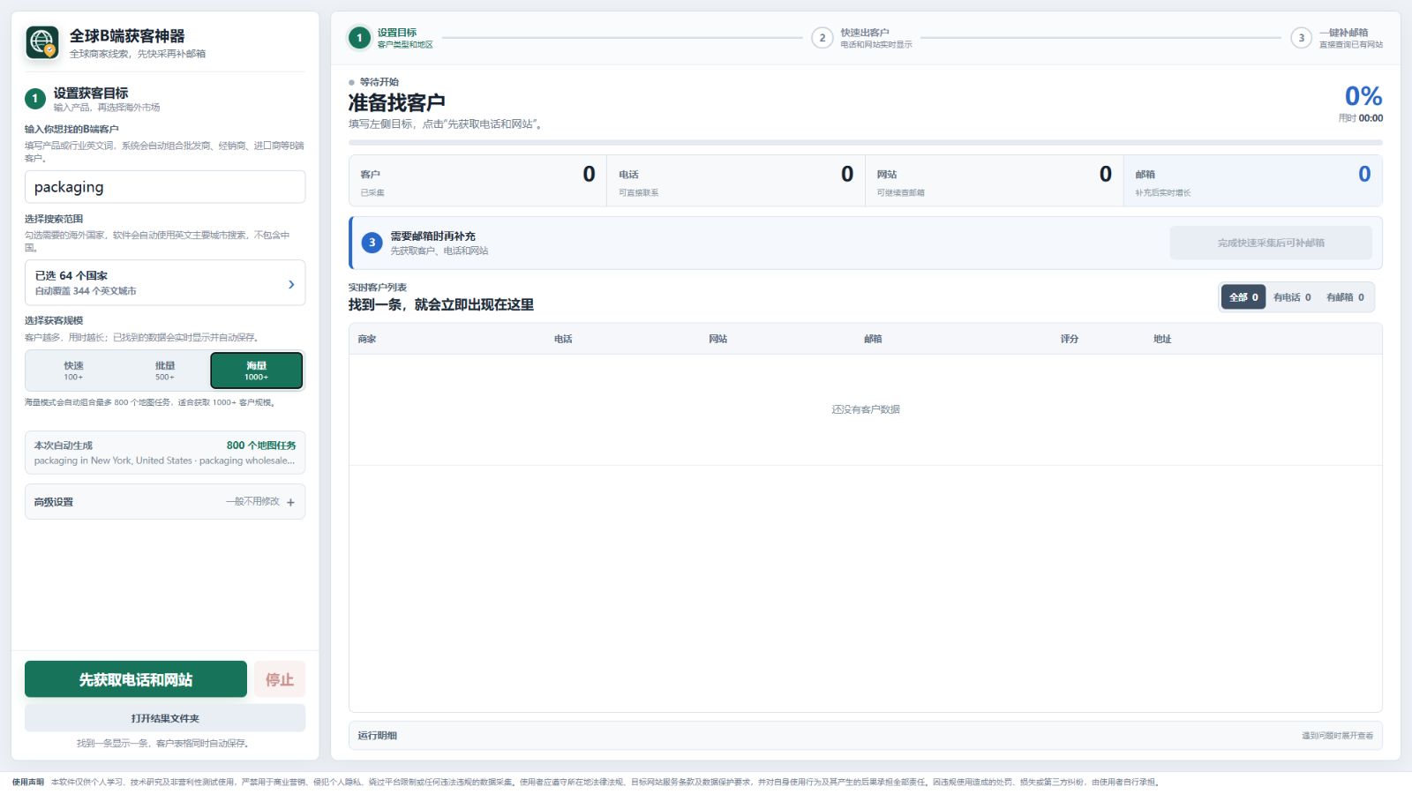Go to step 3 一键补邮箱 in stepper
This screenshot has width=1412, height=794.
tap(1337, 38)
